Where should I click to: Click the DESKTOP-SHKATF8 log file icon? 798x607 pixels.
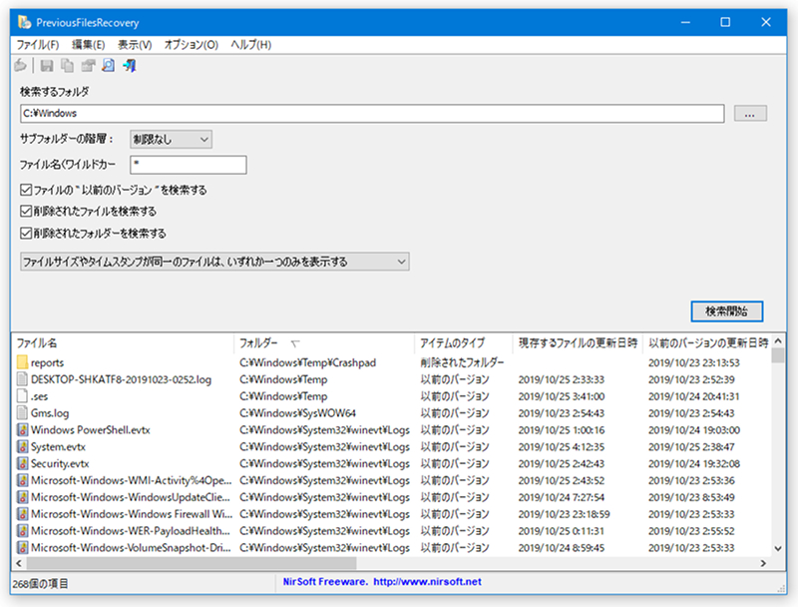[x=22, y=379]
